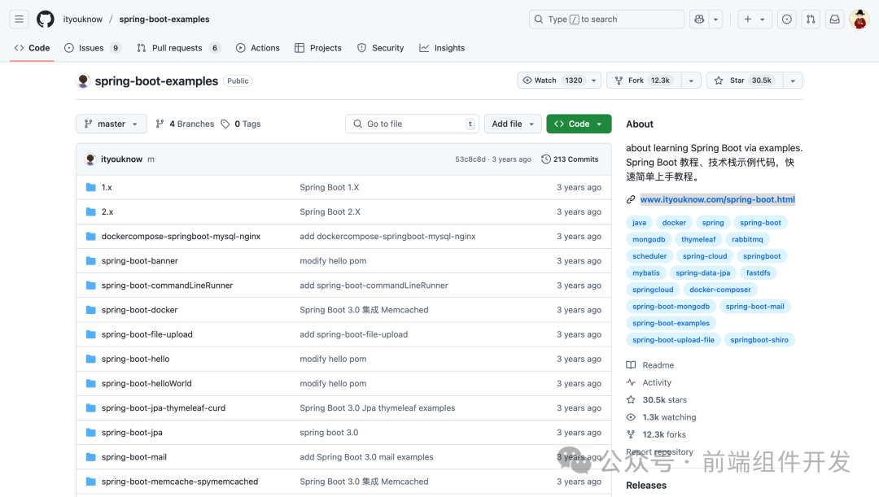Fork the repository
Viewport: 879px width, 497px height.
[x=644, y=81]
